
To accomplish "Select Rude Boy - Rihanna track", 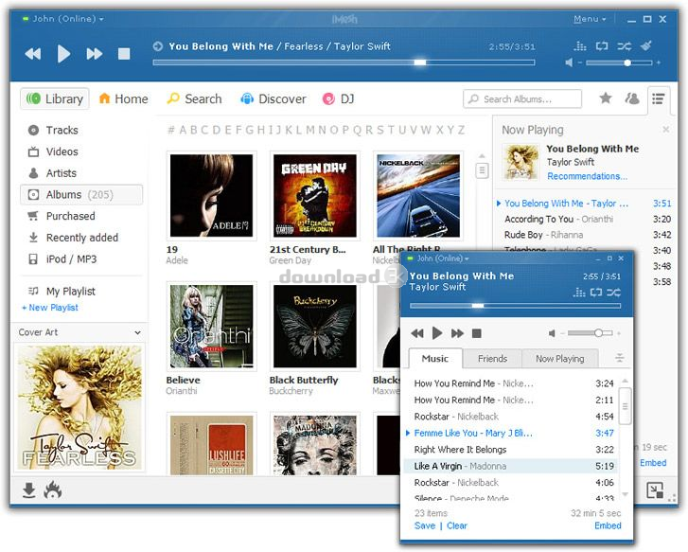I will pyautogui.click(x=586, y=235).
